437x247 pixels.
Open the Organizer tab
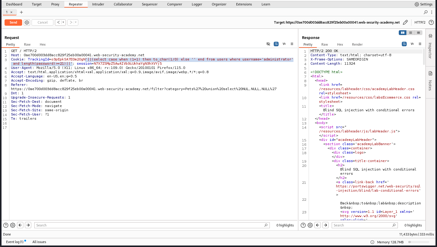tap(219, 4)
